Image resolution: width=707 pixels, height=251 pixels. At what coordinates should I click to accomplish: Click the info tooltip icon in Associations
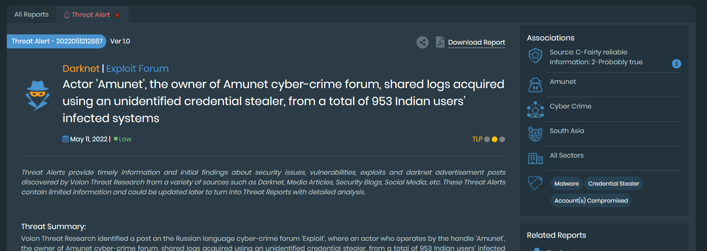tap(677, 64)
